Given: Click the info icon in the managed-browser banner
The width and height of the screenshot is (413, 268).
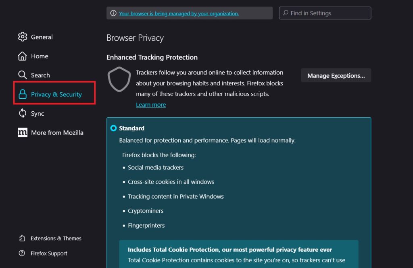Looking at the screenshot, I should point(113,12).
